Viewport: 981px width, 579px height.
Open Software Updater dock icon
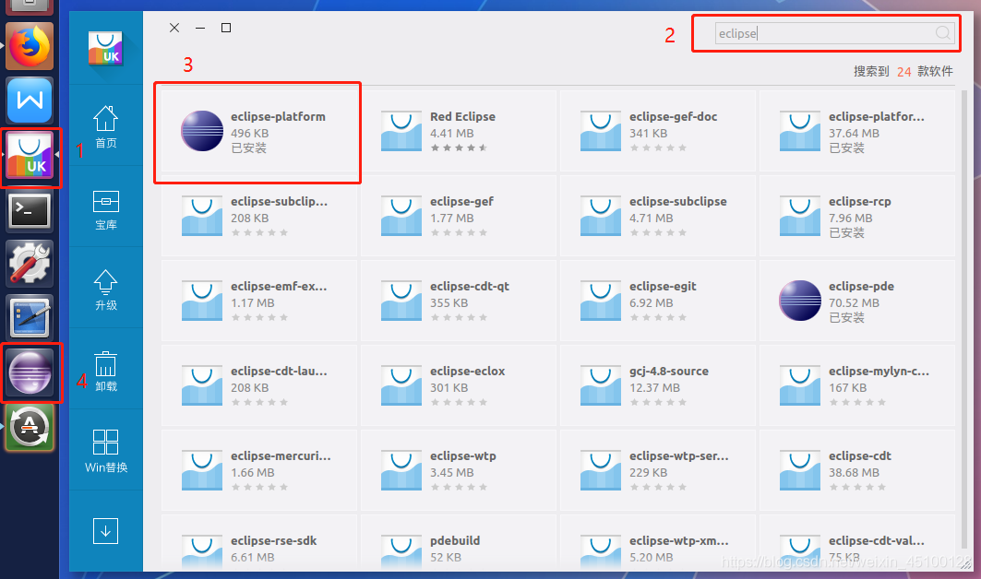30,427
